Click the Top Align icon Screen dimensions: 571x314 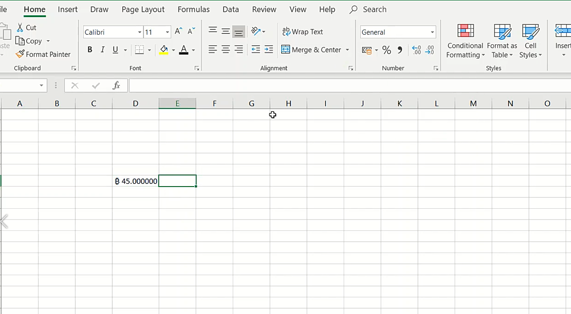point(212,31)
